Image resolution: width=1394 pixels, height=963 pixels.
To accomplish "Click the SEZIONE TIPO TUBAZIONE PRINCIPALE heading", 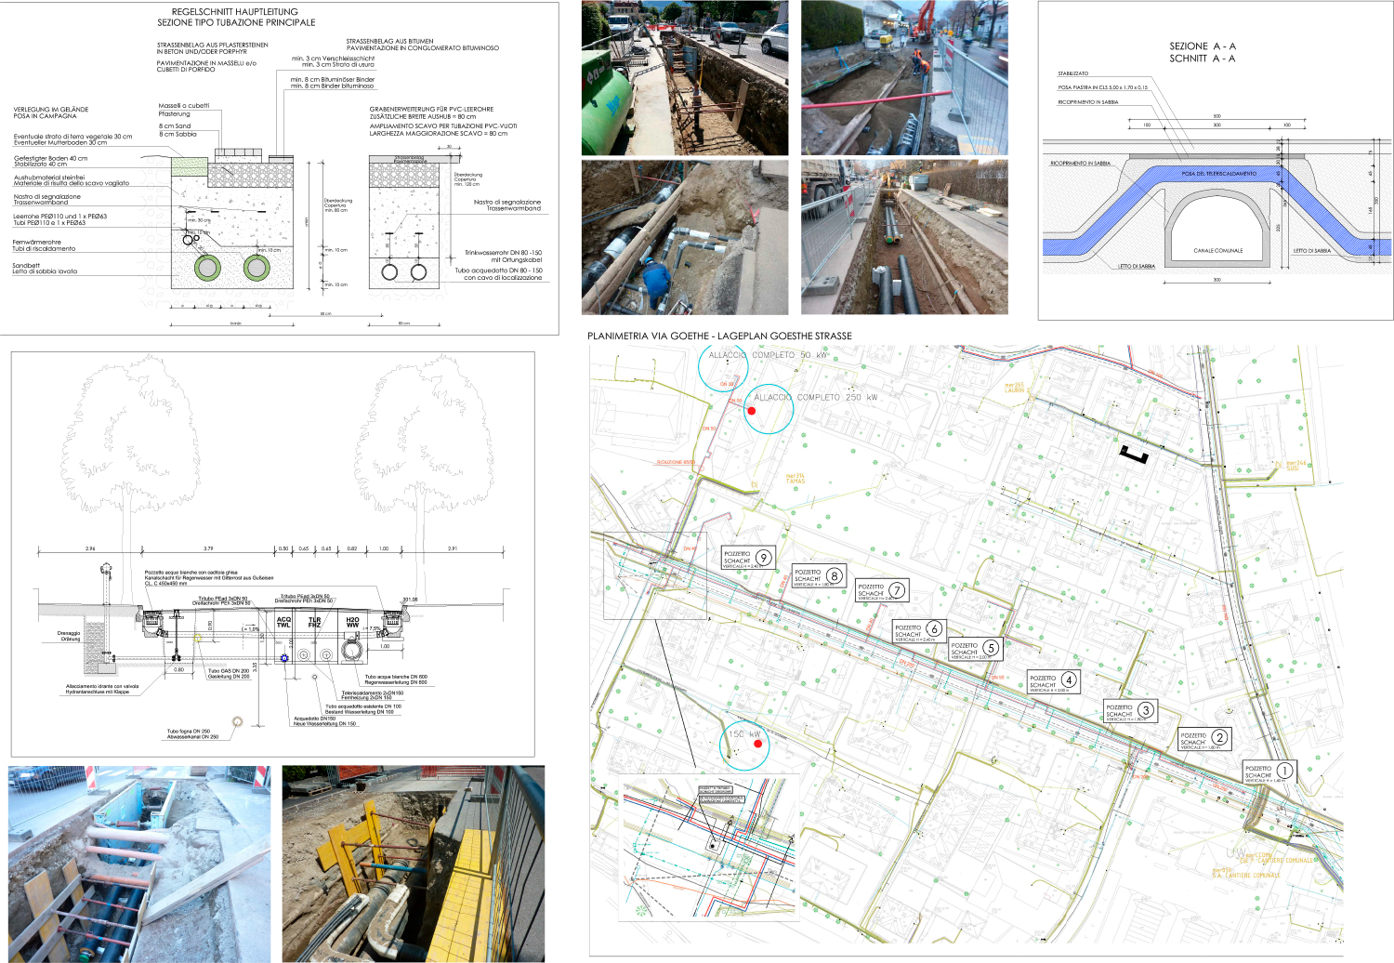I will point(236,22).
